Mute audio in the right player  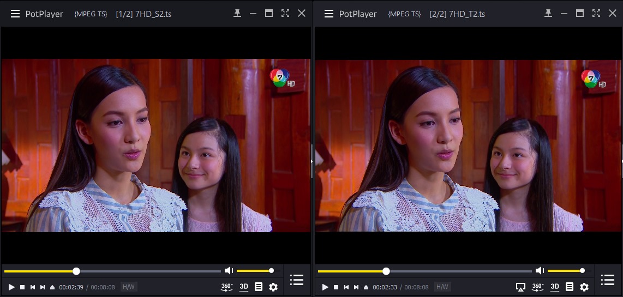[x=540, y=271]
